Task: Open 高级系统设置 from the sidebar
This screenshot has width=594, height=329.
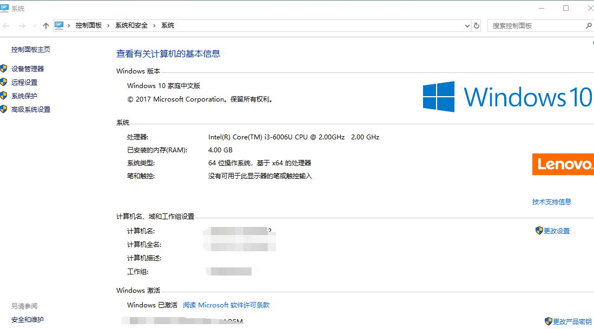Action: [x=31, y=110]
